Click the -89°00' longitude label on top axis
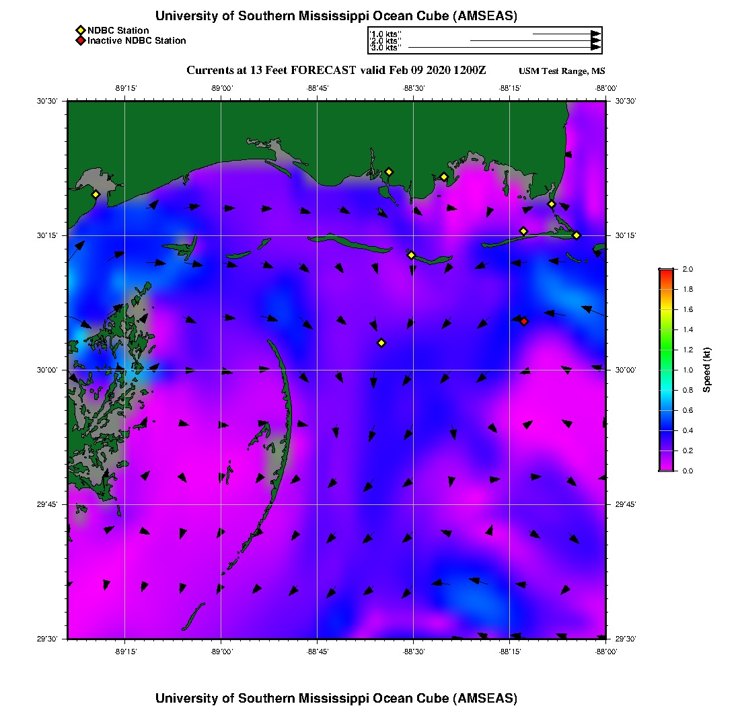This screenshot has width=740, height=706. click(x=221, y=88)
